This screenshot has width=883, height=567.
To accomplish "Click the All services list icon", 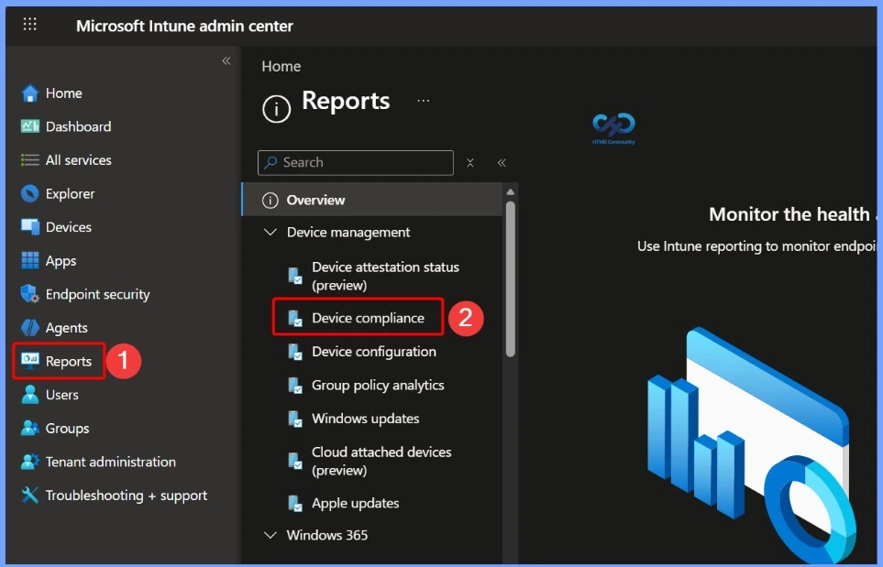I will [x=30, y=159].
